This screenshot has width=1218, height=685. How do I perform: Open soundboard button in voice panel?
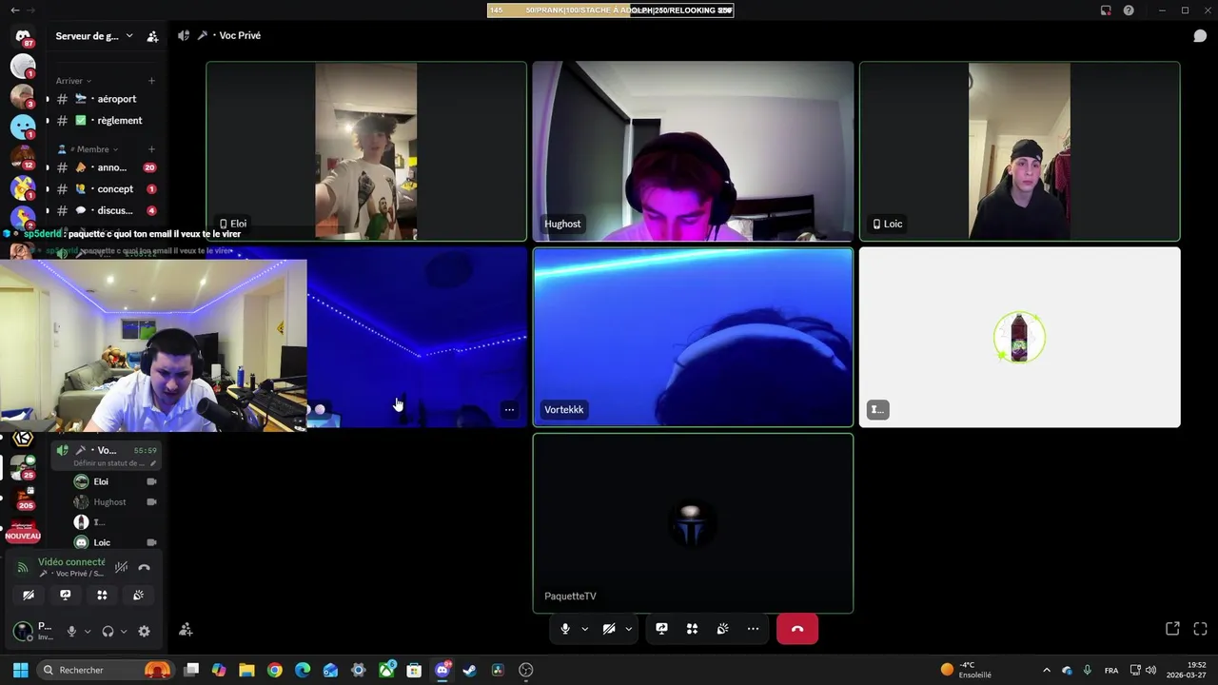click(138, 595)
